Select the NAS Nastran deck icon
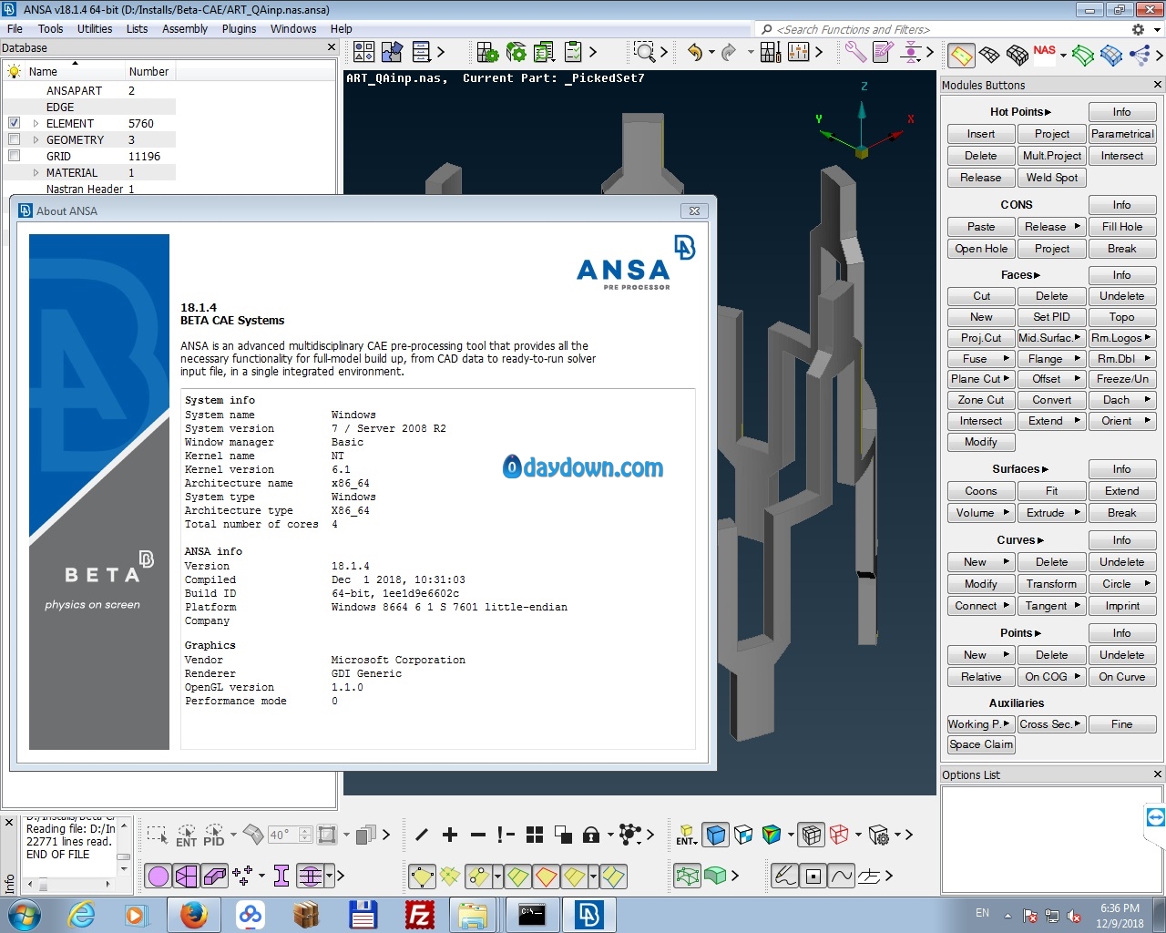Image resolution: width=1166 pixels, height=933 pixels. pos(1044,52)
